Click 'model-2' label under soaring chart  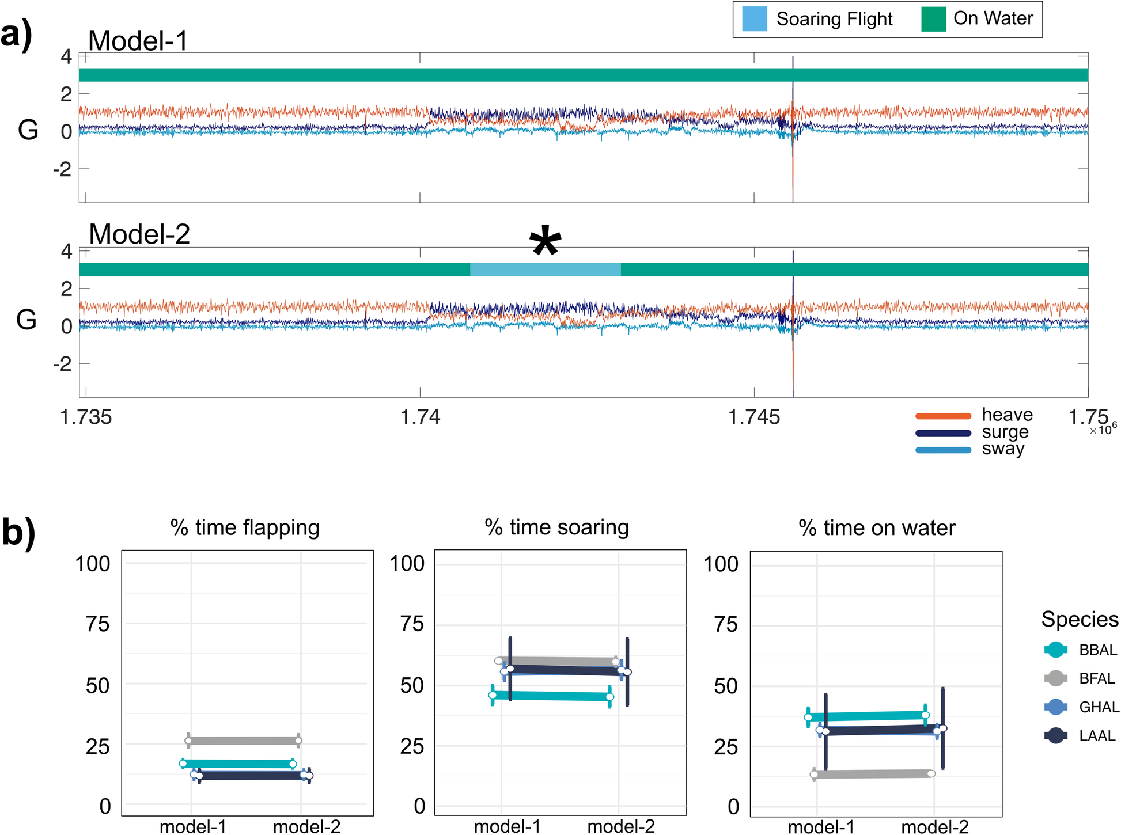coord(621,827)
